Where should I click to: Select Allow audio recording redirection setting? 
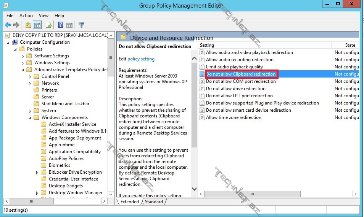[x=240, y=60]
